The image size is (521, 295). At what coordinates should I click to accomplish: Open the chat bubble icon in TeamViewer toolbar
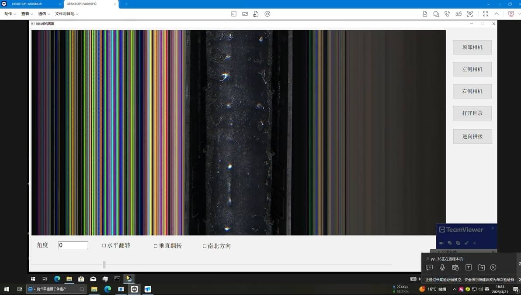tap(436, 14)
